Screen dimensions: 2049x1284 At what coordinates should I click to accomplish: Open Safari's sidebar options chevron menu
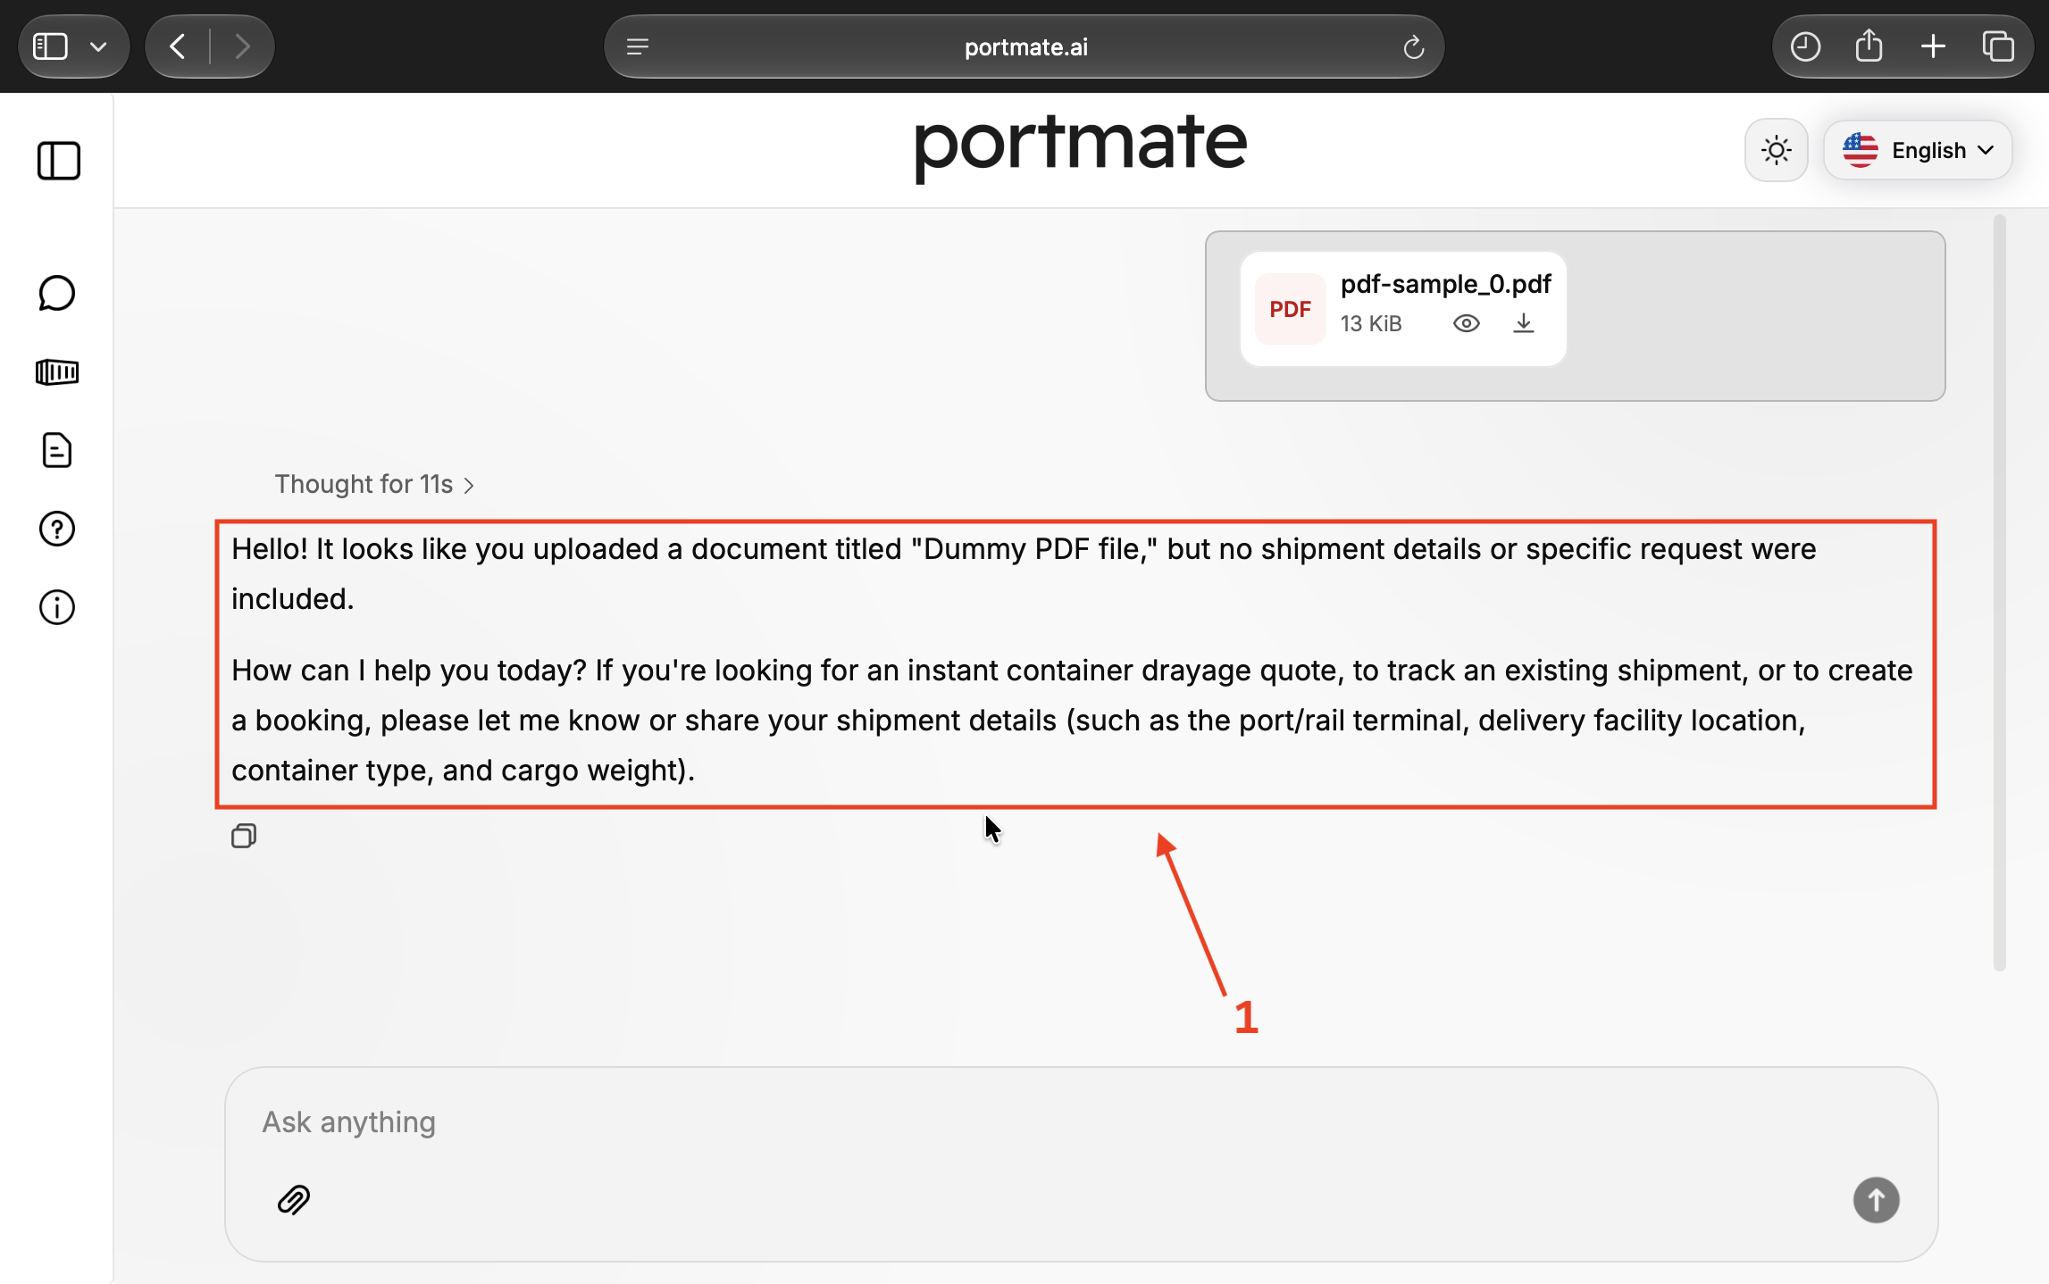(x=98, y=46)
